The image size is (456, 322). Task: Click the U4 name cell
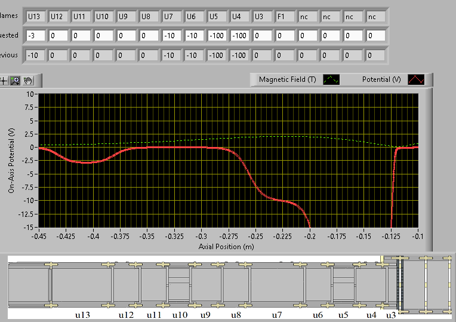[240, 17]
